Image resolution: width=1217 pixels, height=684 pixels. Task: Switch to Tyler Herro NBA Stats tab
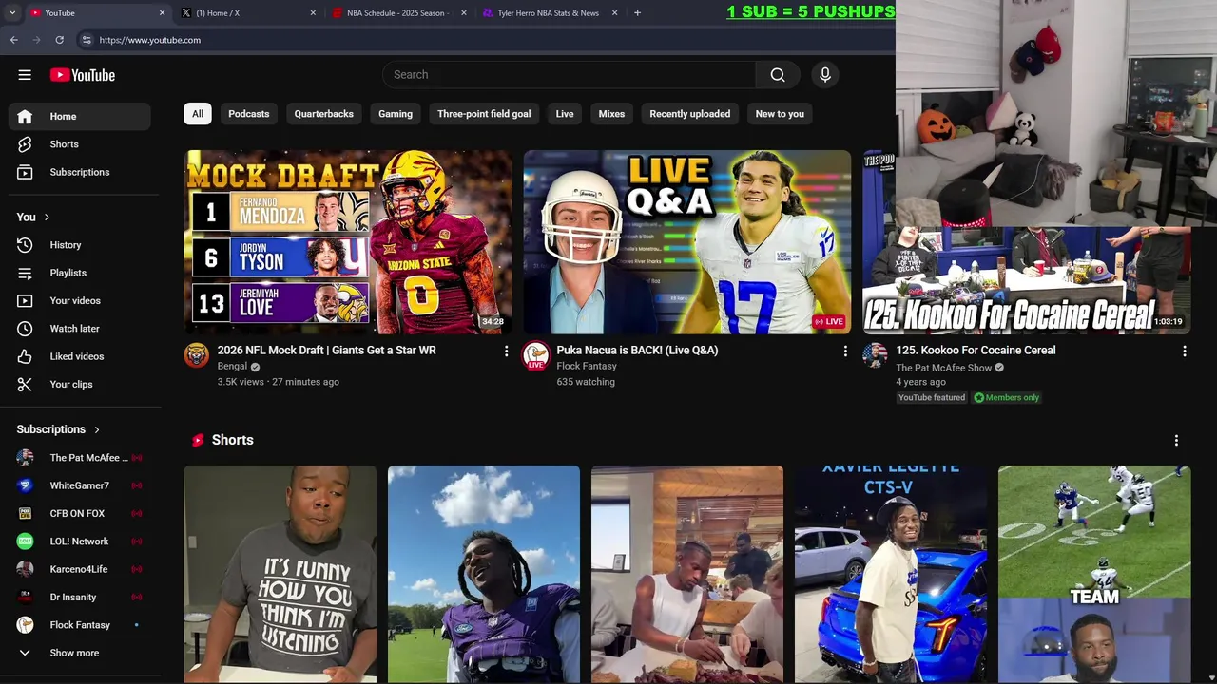coord(550,12)
